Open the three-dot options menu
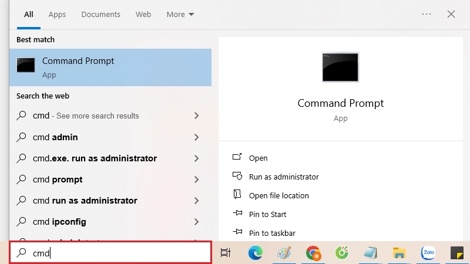Screen dimensions: 470x264 click(427, 14)
